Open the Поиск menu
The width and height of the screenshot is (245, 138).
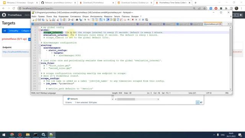click(x=49, y=16)
